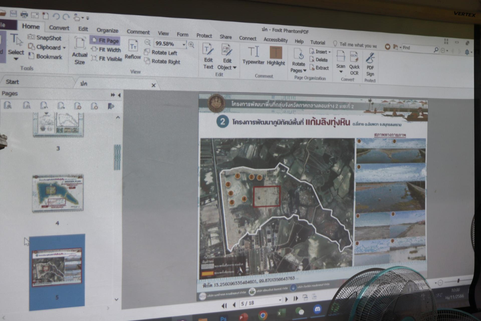Switch to the Convert ribbon tab
This screenshot has width=481, height=321.
[59, 28]
